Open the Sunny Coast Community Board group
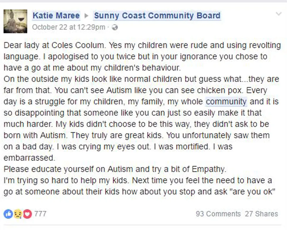The width and height of the screenshot is (287, 230). pos(157,16)
